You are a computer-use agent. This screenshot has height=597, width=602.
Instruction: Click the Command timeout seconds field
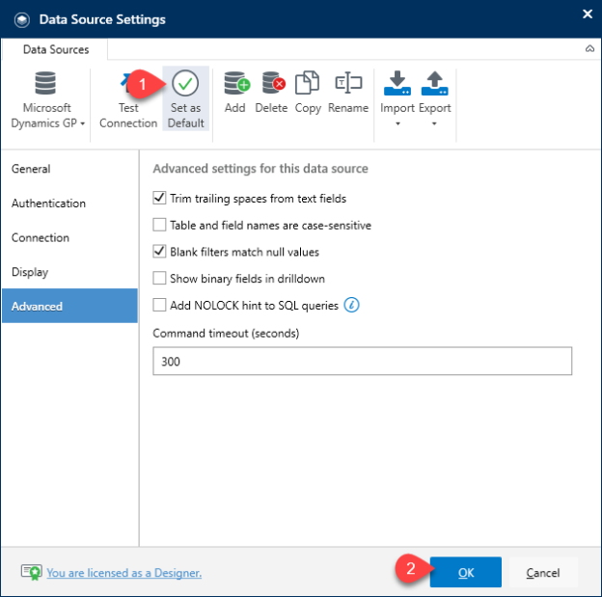[x=362, y=361]
